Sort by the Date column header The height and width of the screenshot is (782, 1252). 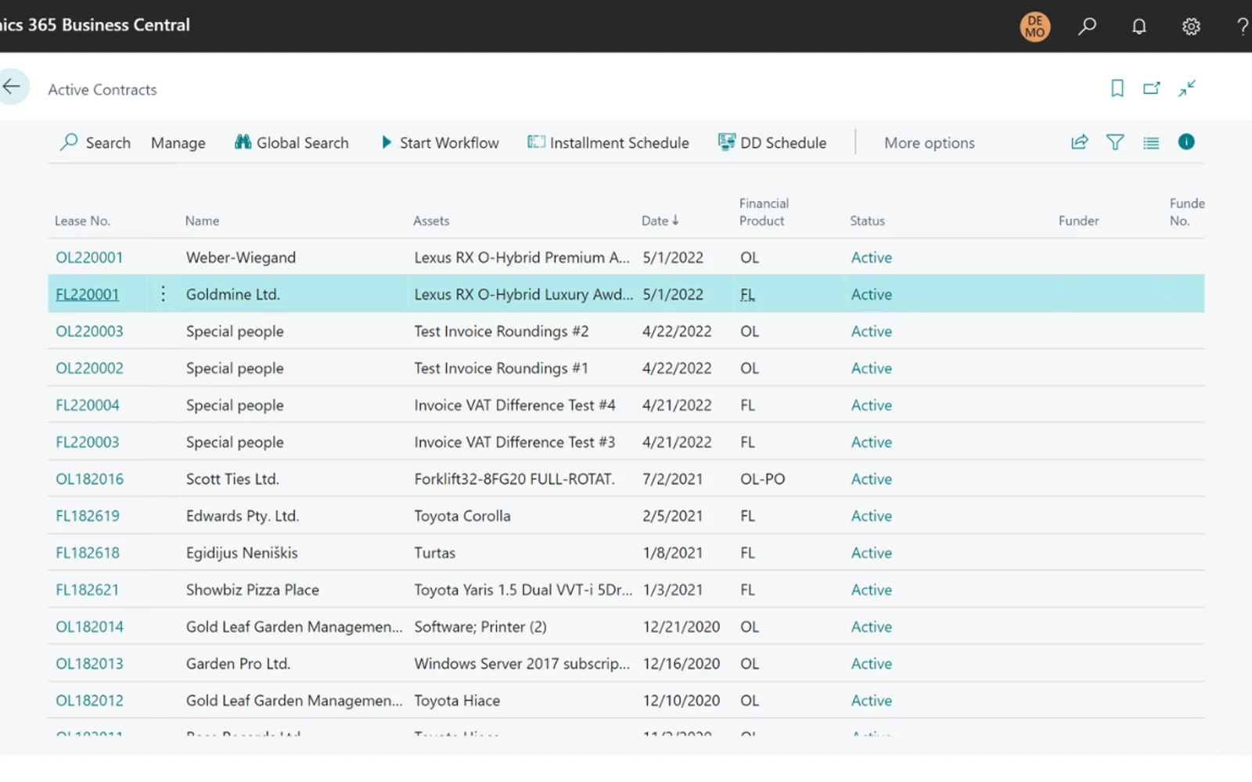tap(660, 221)
